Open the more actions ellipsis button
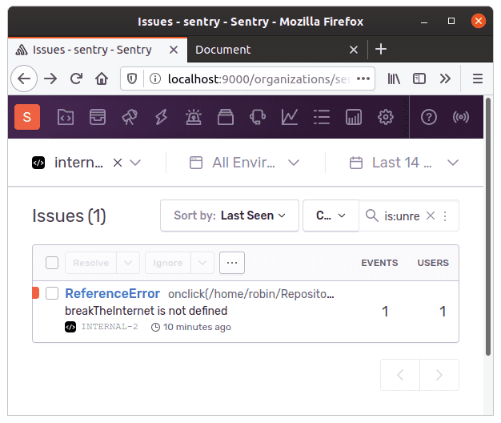501x423 pixels. click(x=232, y=263)
